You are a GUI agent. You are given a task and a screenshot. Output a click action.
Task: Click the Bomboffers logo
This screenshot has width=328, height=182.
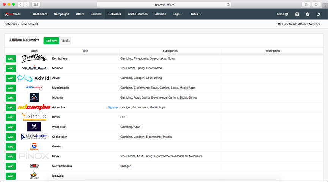pos(34,58)
